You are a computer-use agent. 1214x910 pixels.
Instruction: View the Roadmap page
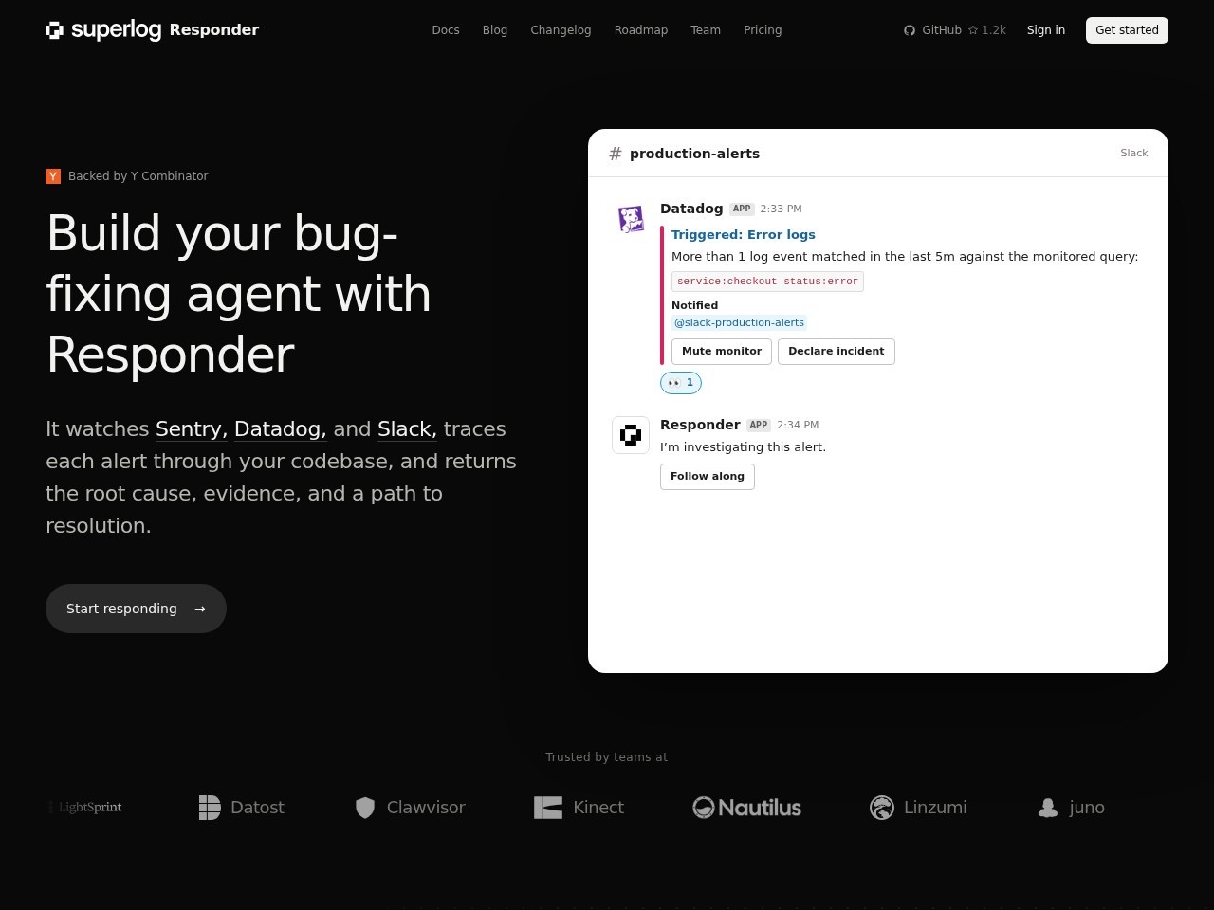click(641, 30)
